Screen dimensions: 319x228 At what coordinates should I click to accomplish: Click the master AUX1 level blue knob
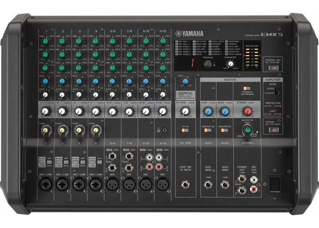tap(208, 111)
